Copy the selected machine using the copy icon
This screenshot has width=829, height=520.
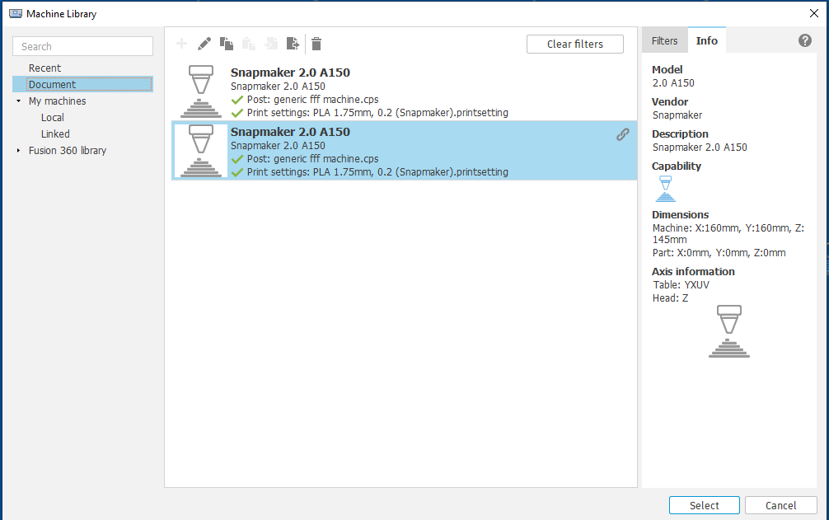(x=227, y=44)
